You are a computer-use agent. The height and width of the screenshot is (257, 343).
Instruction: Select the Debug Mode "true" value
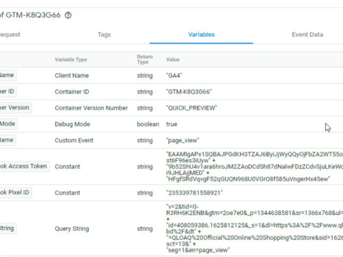(171, 124)
